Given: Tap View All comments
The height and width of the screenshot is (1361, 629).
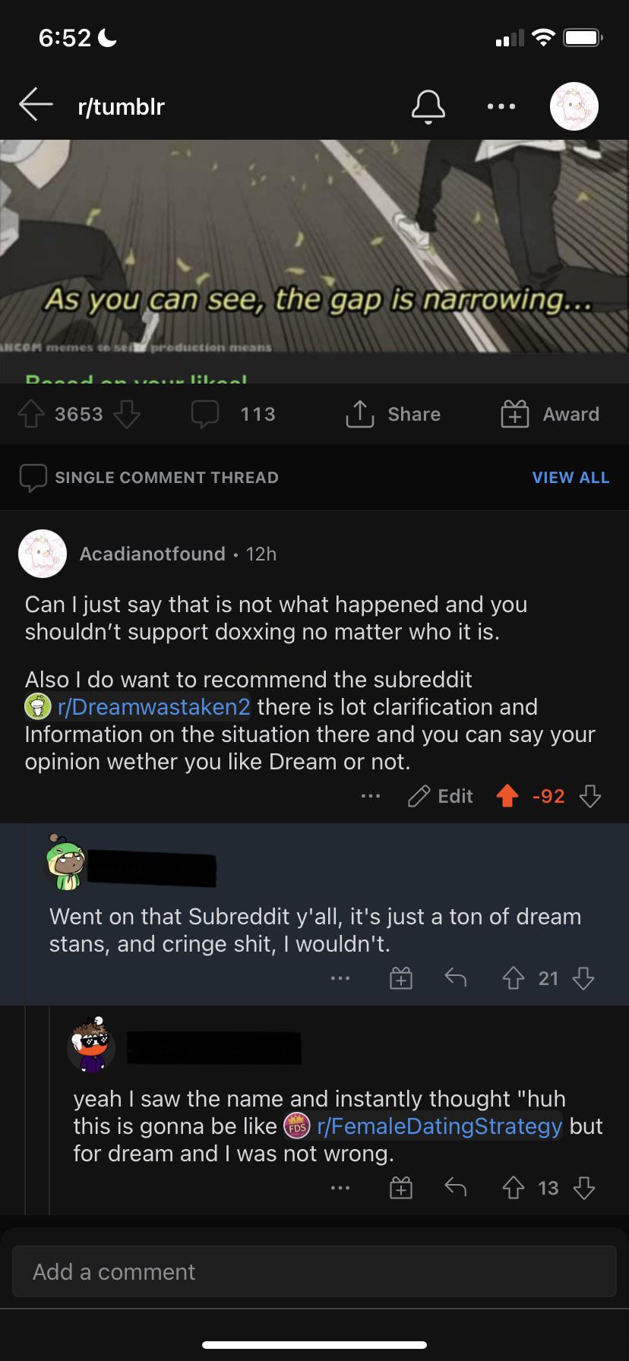Looking at the screenshot, I should point(571,478).
